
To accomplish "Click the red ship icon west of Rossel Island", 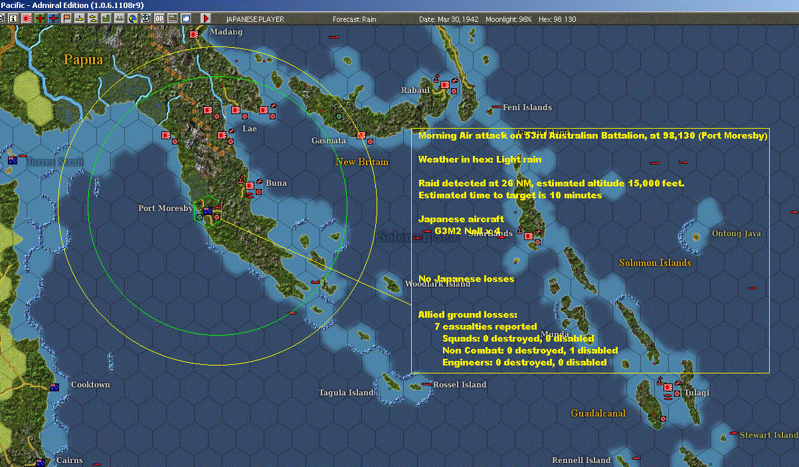I will (426, 385).
